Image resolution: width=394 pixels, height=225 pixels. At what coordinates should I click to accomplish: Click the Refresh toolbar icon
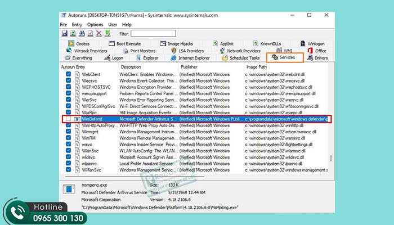pos(73,33)
